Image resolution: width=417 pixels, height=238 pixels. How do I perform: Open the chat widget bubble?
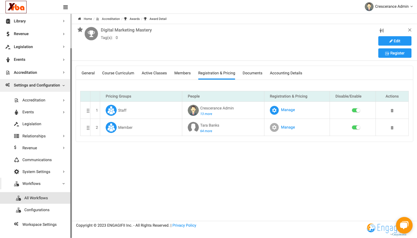click(x=404, y=225)
